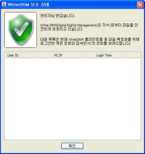The height and width of the screenshot is (154, 145).
Task: Sort the list by User ID column
Action: tap(20, 55)
